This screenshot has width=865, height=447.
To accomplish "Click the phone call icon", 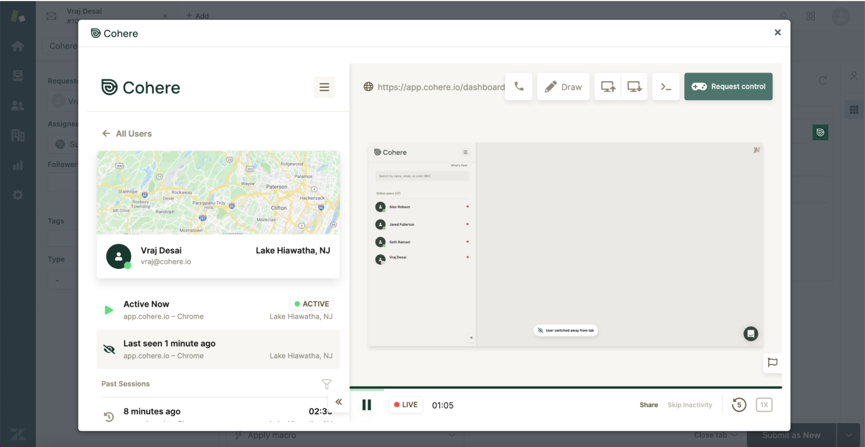I will (519, 87).
